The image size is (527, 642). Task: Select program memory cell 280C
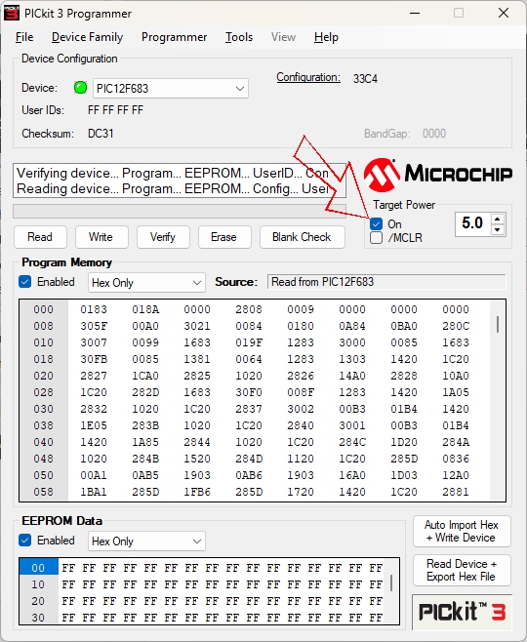point(456,326)
